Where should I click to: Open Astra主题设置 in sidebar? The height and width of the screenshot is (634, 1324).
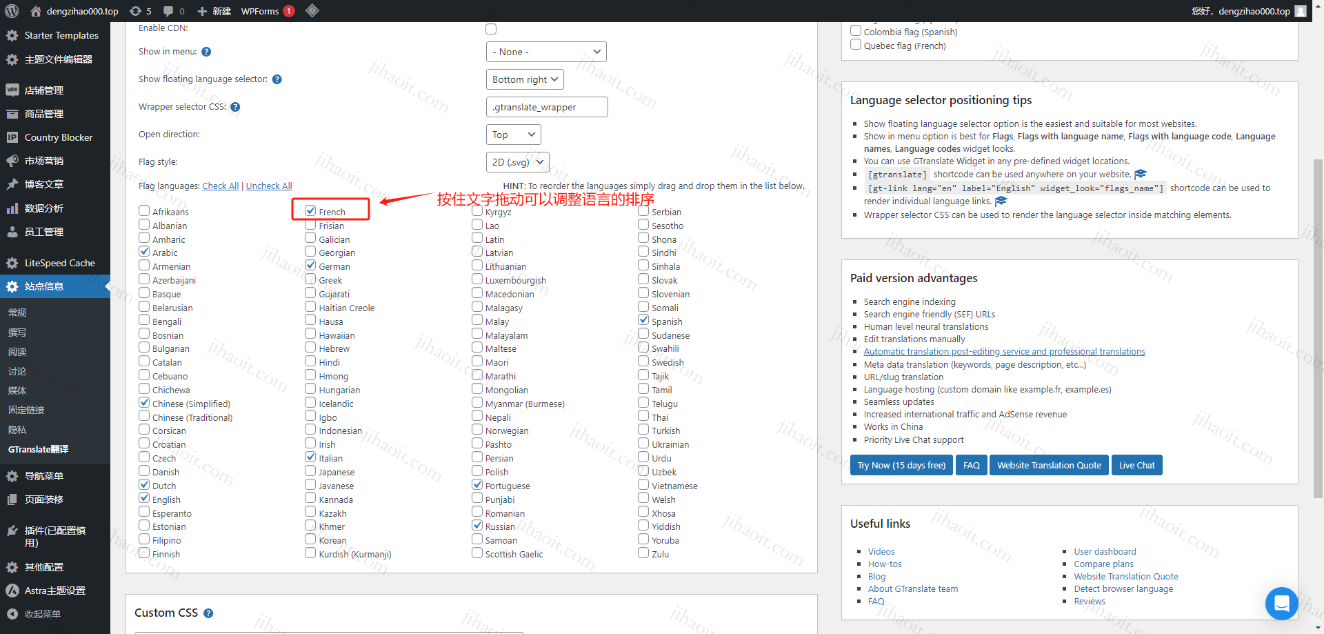click(55, 591)
